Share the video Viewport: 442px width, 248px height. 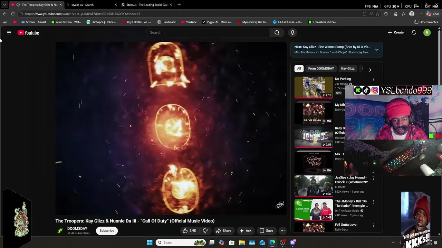(223, 231)
